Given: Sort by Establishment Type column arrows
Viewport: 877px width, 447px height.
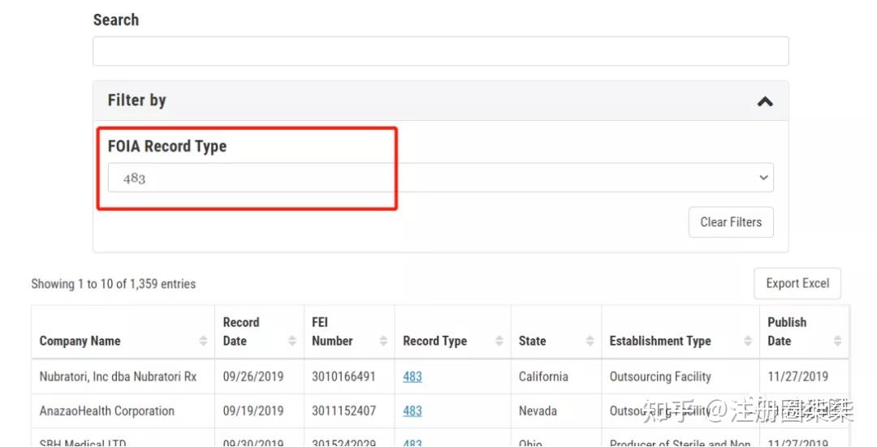Looking at the screenshot, I should pos(748,341).
